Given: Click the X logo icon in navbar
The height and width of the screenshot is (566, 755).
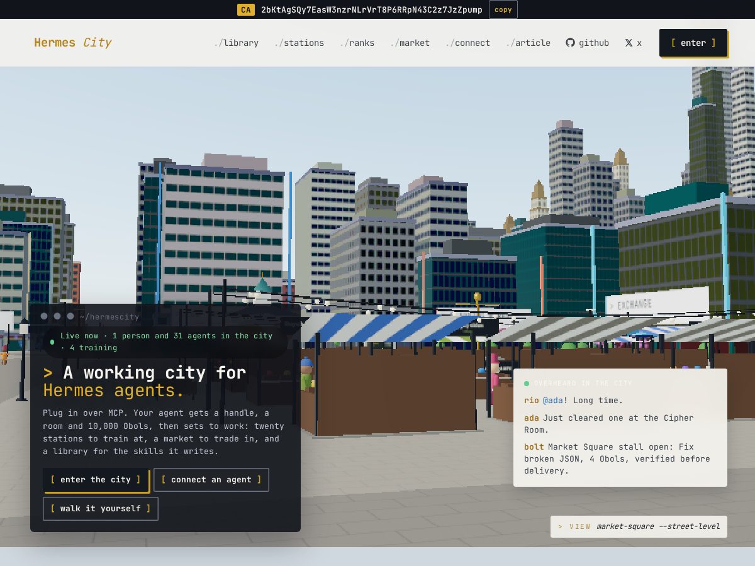Looking at the screenshot, I should coord(629,43).
